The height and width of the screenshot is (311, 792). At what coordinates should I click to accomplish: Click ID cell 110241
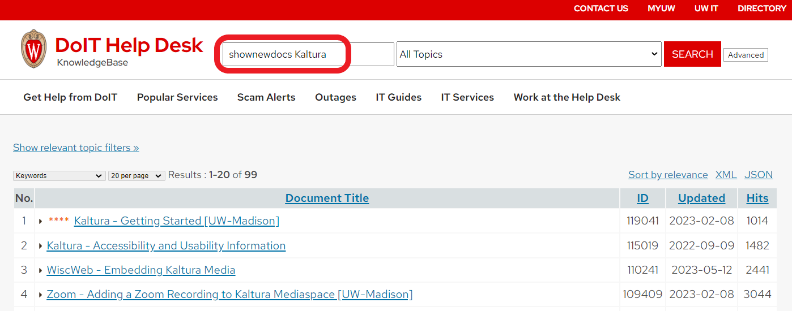pyautogui.click(x=642, y=270)
